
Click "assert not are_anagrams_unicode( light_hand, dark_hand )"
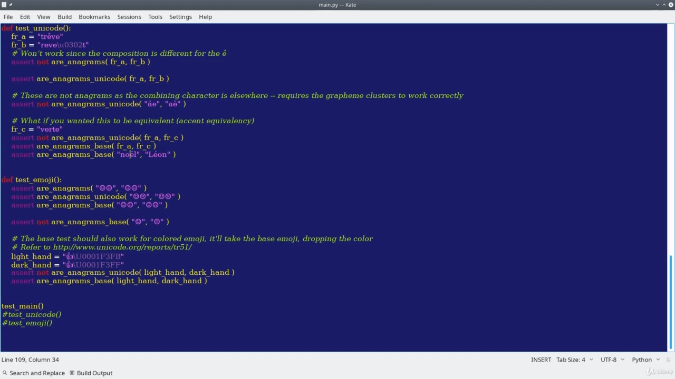(x=123, y=272)
